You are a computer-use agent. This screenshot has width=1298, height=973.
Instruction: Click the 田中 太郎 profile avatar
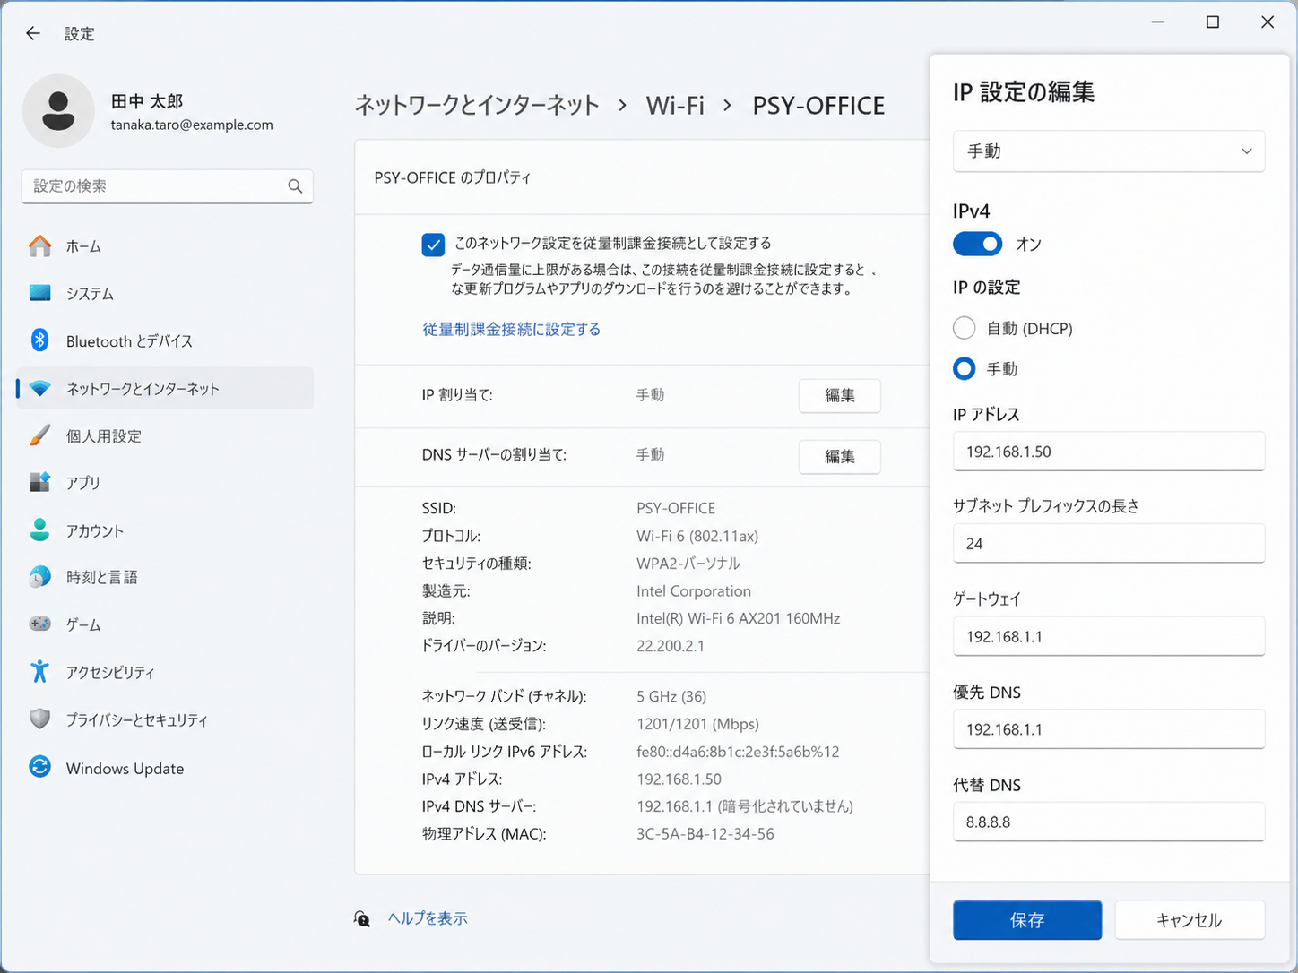point(58,111)
